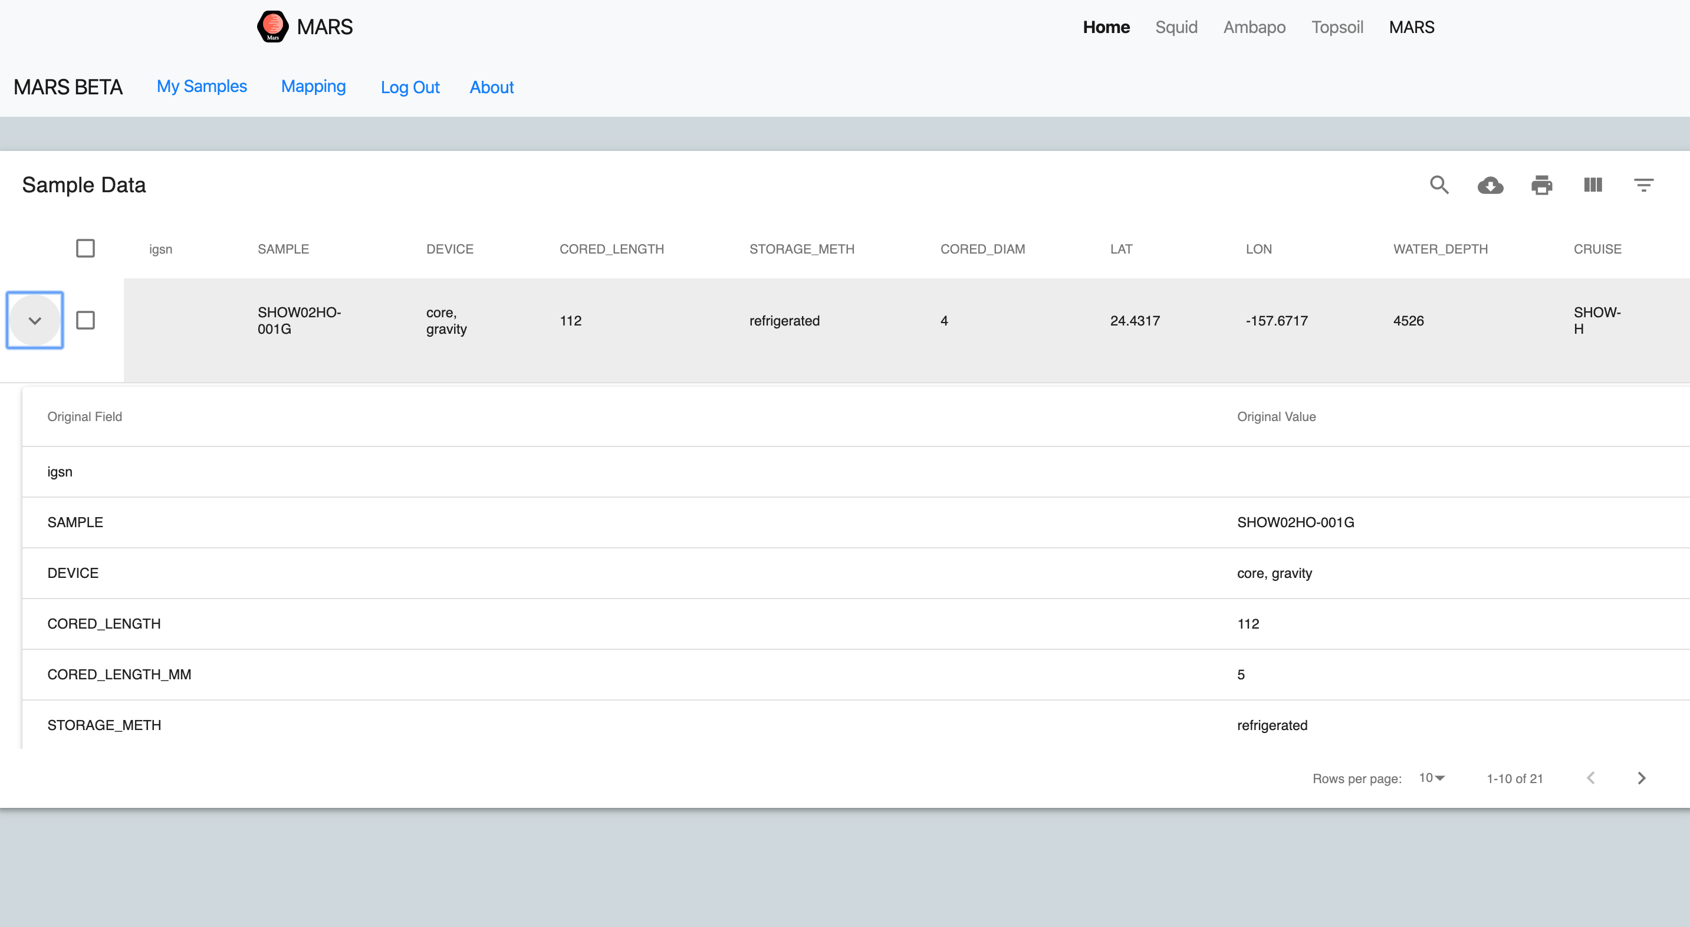Image resolution: width=1690 pixels, height=927 pixels.
Task: Click the DEVICE column header
Action: coord(449,249)
